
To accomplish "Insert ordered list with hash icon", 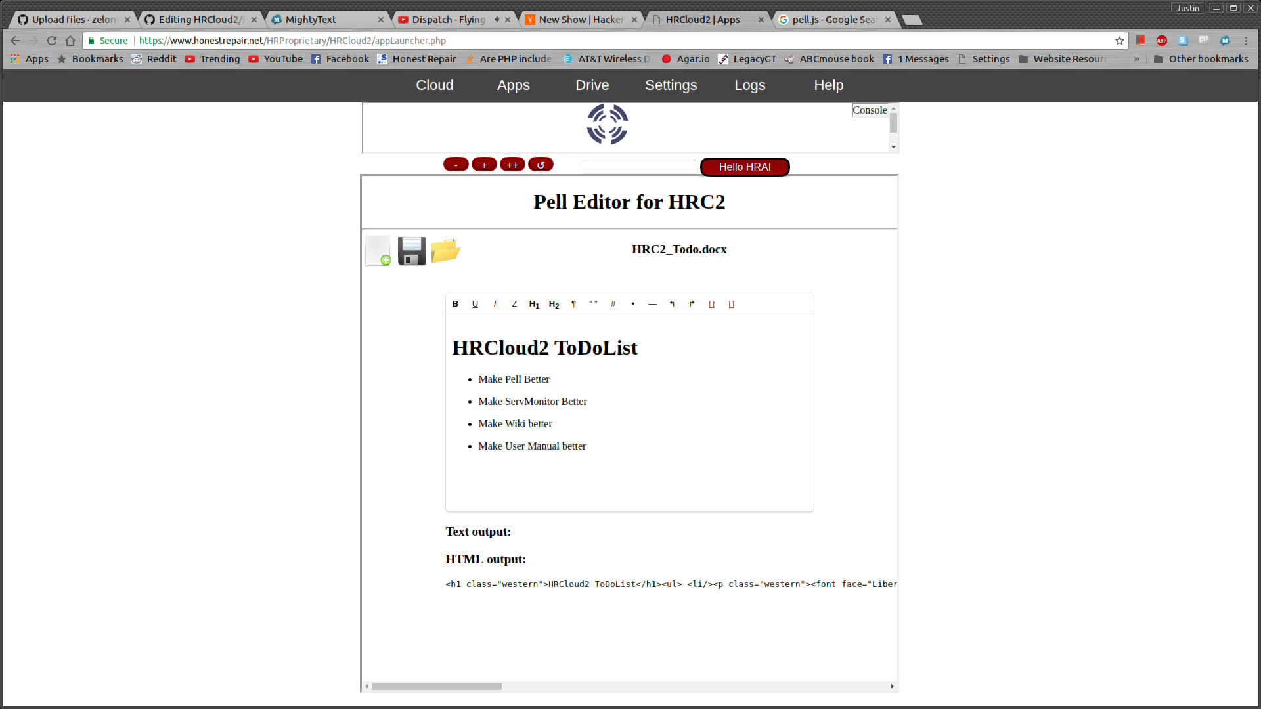I will [x=613, y=304].
